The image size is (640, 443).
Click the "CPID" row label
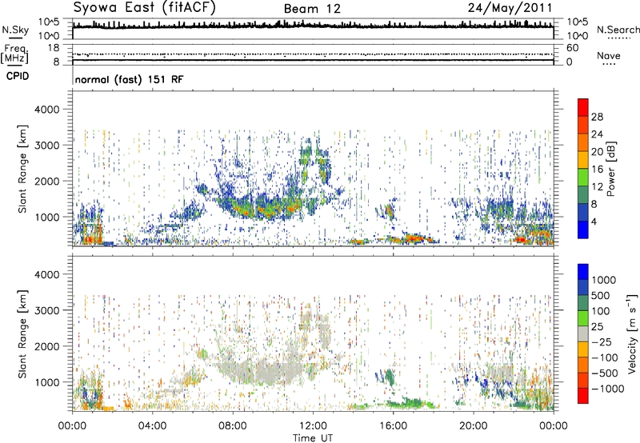pyautogui.click(x=18, y=76)
